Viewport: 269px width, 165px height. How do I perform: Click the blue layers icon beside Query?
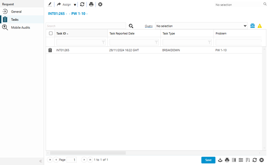(252, 26)
